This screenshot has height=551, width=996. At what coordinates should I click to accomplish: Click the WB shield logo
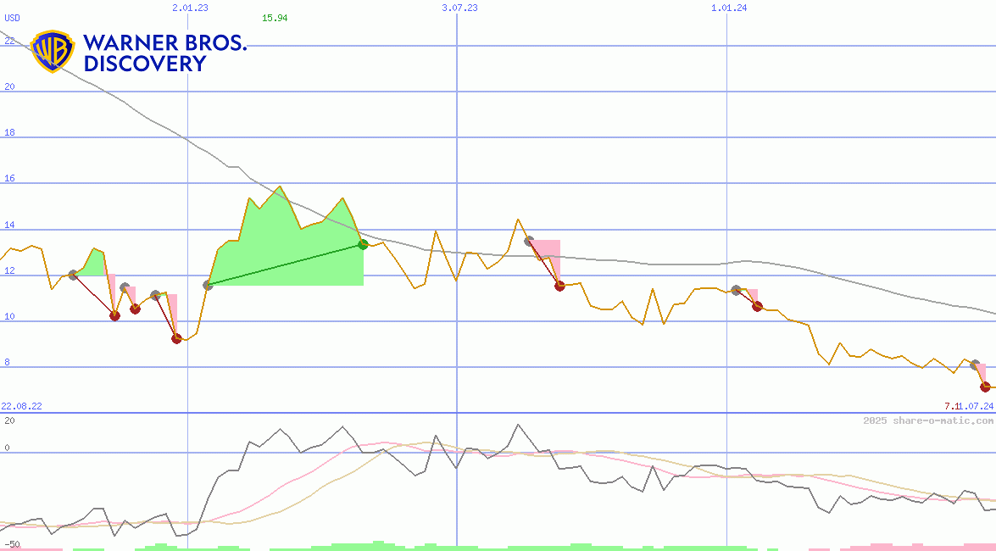point(53,52)
